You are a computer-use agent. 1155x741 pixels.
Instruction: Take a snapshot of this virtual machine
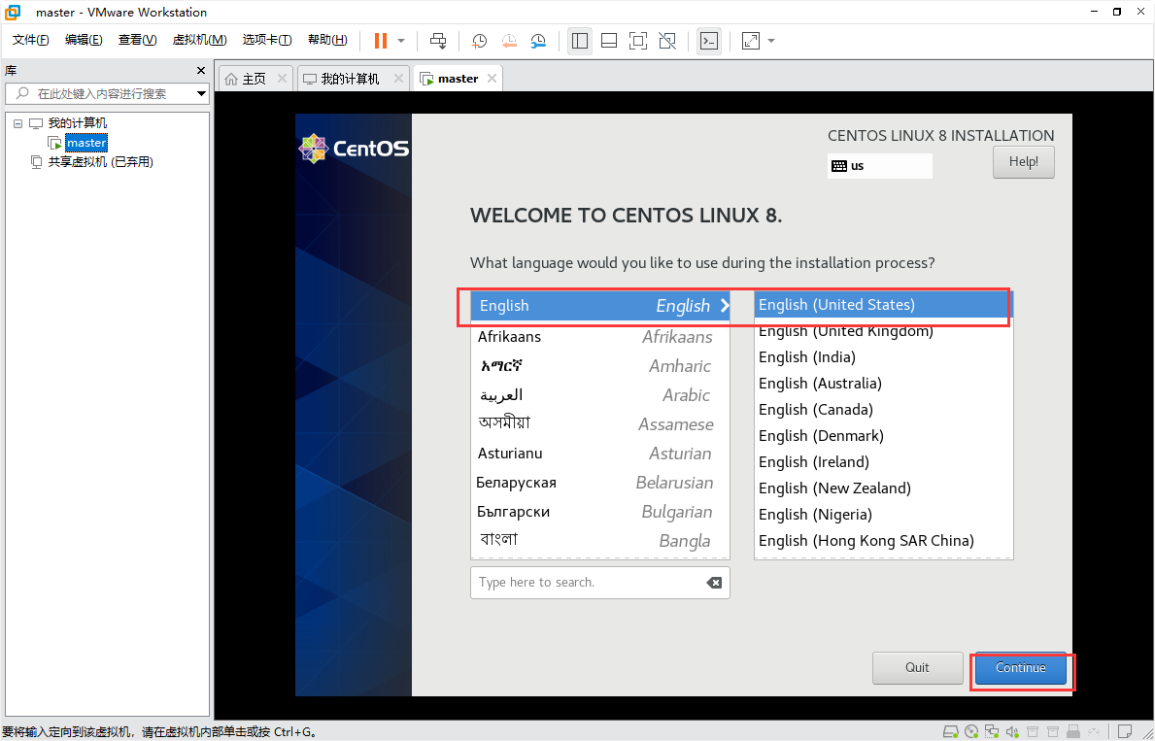point(480,41)
